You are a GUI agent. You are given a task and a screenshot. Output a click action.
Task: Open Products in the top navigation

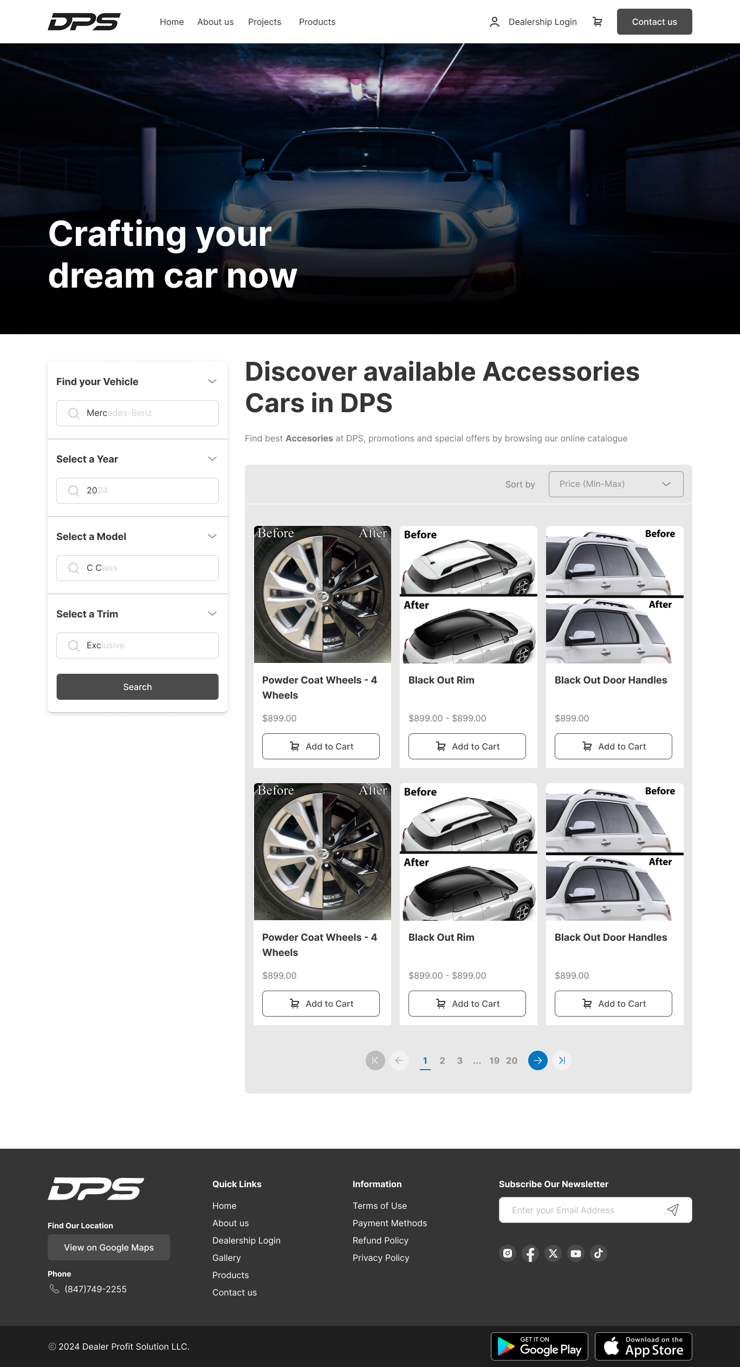[x=317, y=22]
